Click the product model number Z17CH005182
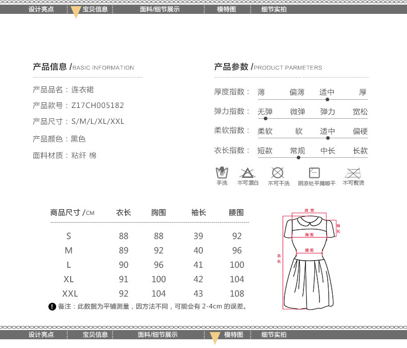The width and height of the screenshot is (407, 348). [x=97, y=105]
